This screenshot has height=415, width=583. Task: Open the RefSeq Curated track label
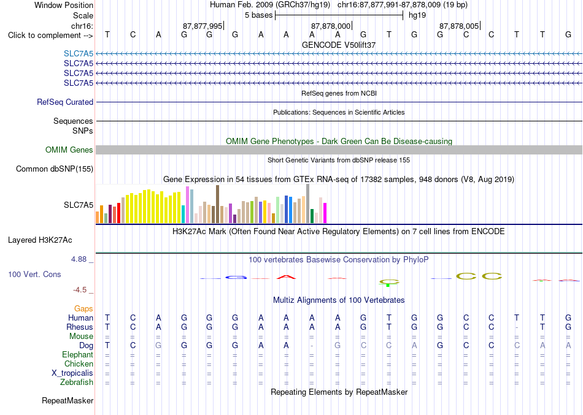(x=65, y=102)
